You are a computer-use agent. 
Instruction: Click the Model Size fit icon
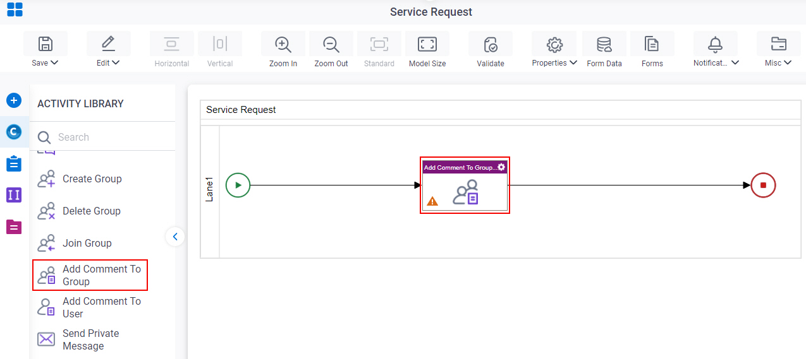coord(427,44)
